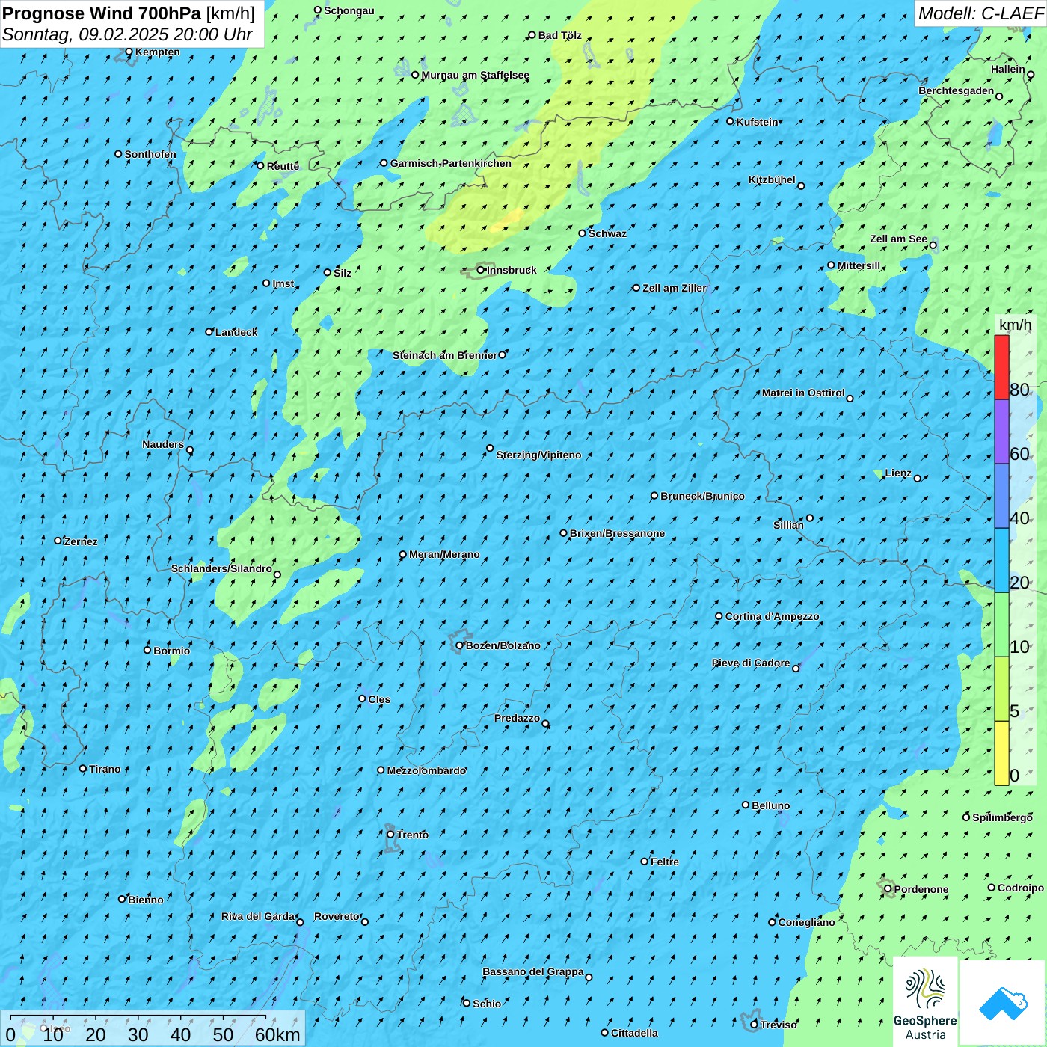Click the blue cloud logo icon
The height and width of the screenshot is (1047, 1047).
[x=1002, y=1003]
